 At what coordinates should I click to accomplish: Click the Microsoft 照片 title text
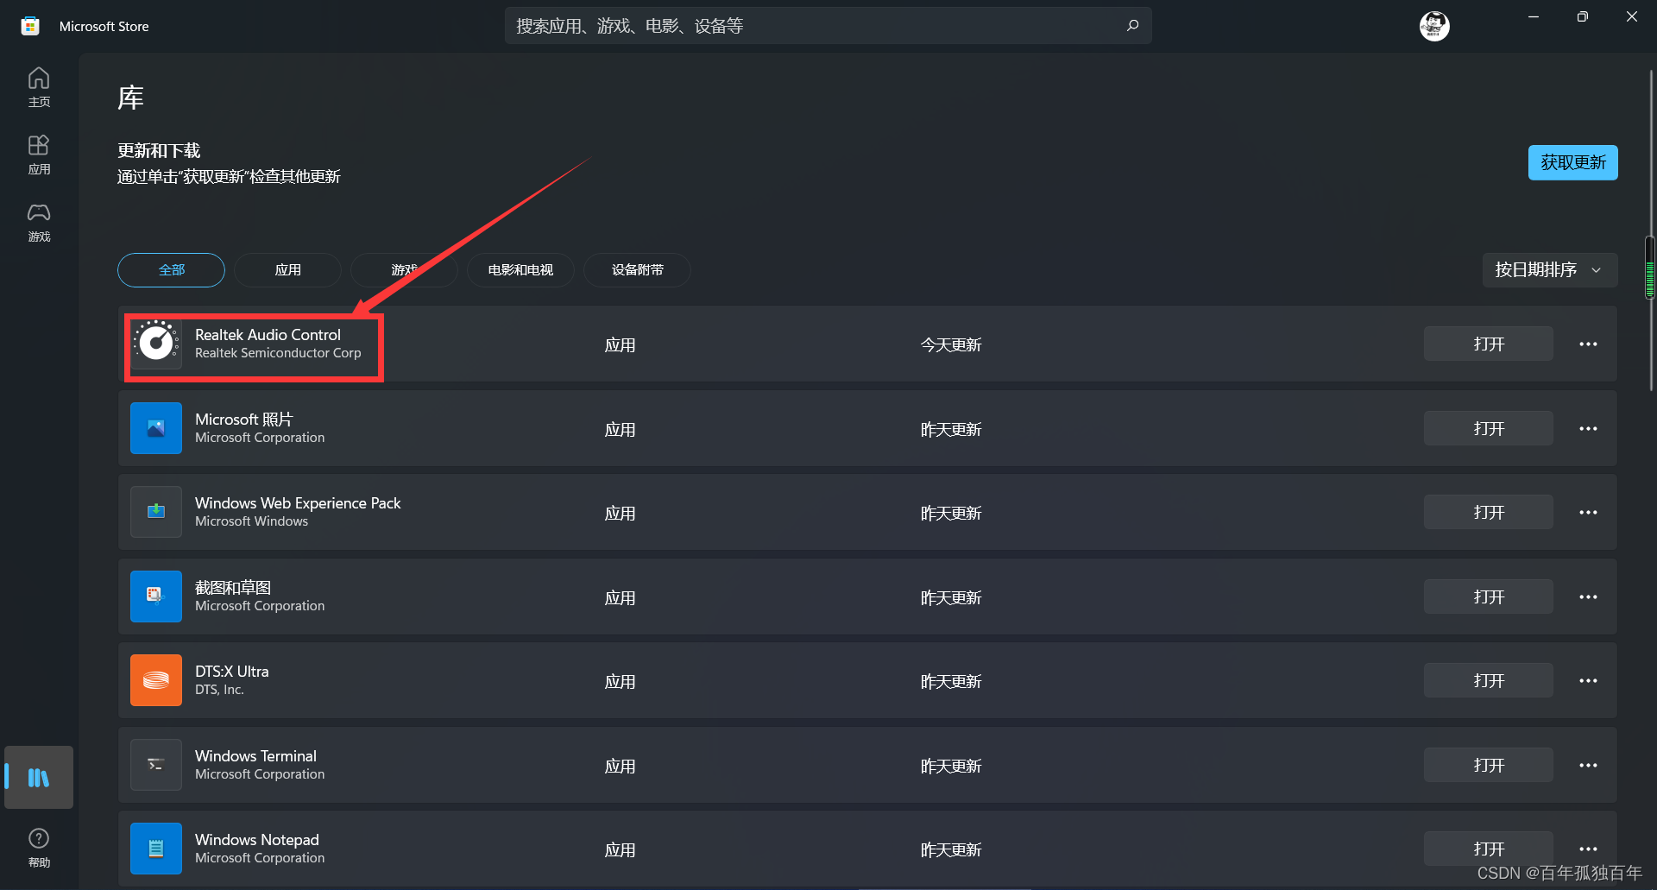click(244, 419)
